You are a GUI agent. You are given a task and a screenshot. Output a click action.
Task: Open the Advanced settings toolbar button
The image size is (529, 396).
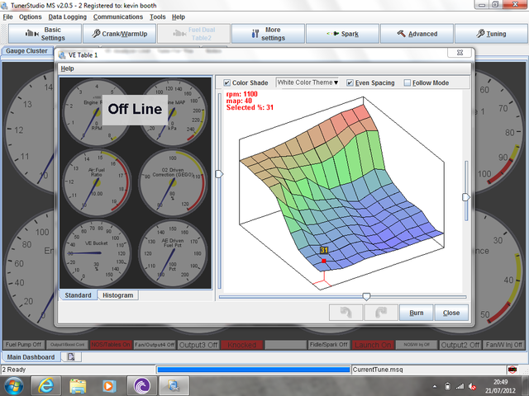click(x=417, y=34)
